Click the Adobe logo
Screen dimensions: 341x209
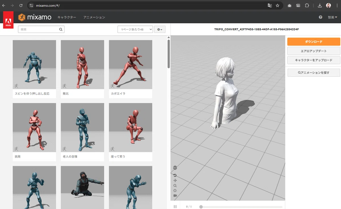pos(8,20)
